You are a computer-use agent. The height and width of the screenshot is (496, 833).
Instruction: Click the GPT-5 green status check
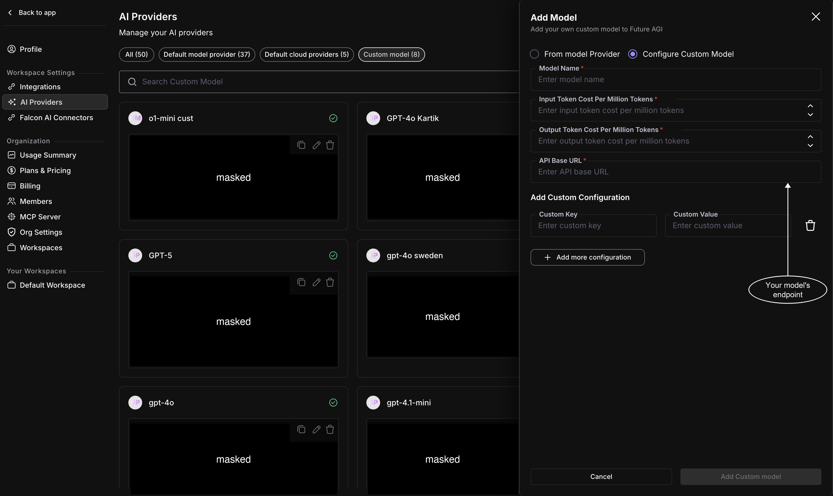pyautogui.click(x=333, y=255)
